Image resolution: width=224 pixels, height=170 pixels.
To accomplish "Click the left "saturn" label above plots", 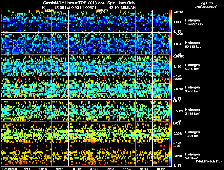I will (49, 10).
